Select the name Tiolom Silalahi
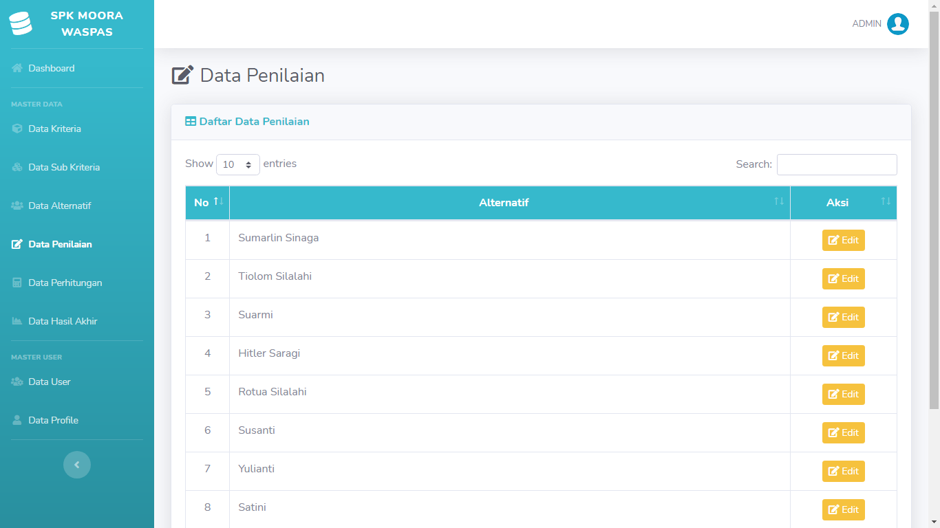The height and width of the screenshot is (528, 940). (x=275, y=276)
